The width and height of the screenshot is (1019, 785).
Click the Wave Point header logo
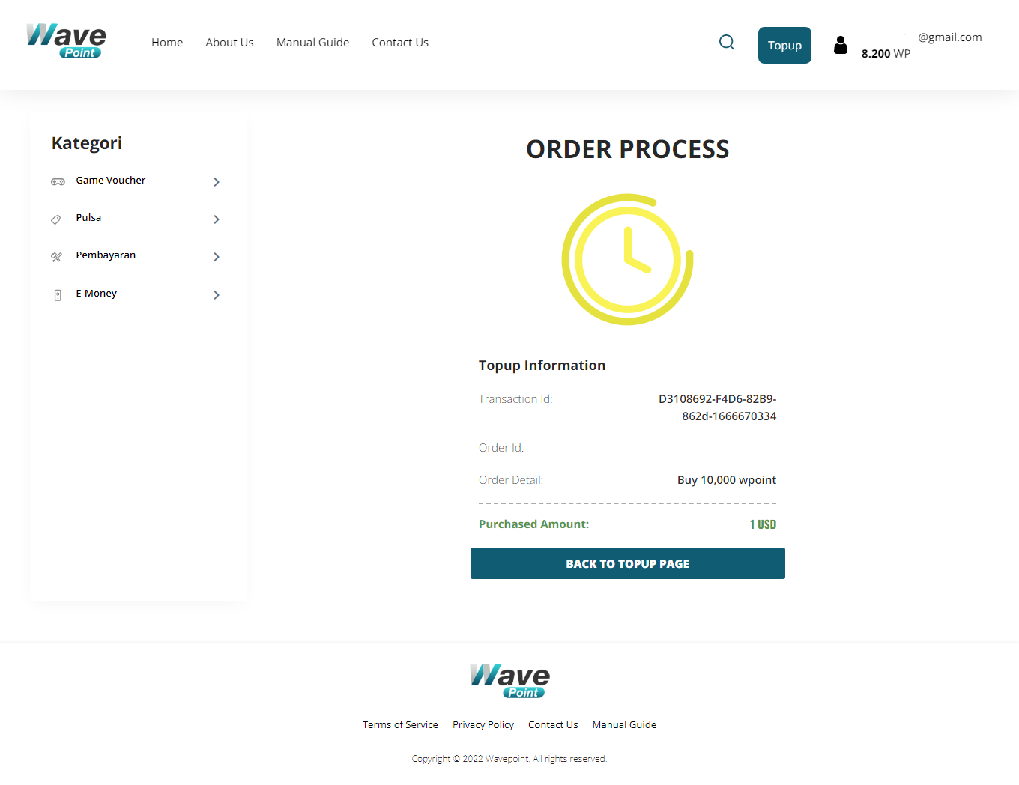[x=66, y=41]
